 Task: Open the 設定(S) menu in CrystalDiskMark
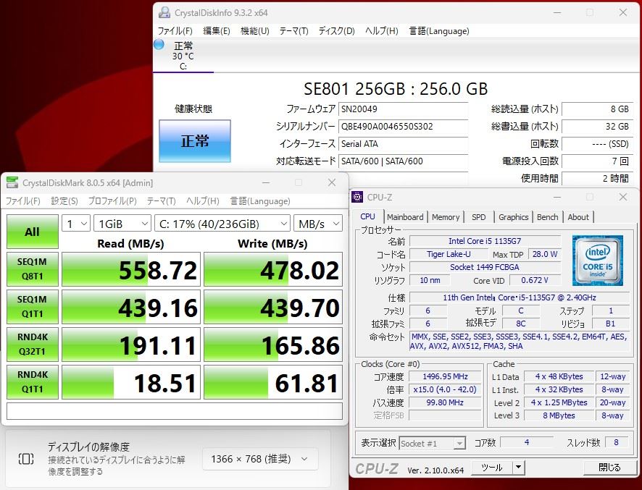pos(64,200)
